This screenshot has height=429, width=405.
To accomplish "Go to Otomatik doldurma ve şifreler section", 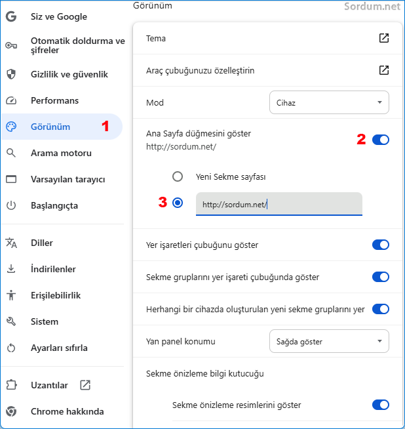I will tap(62, 45).
